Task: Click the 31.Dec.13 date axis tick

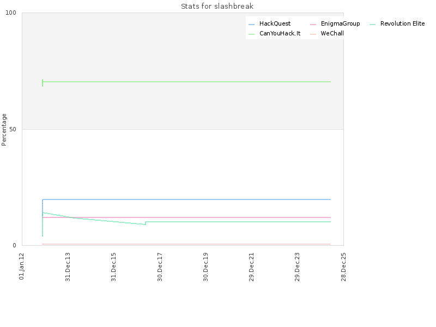Action: [x=68, y=267]
